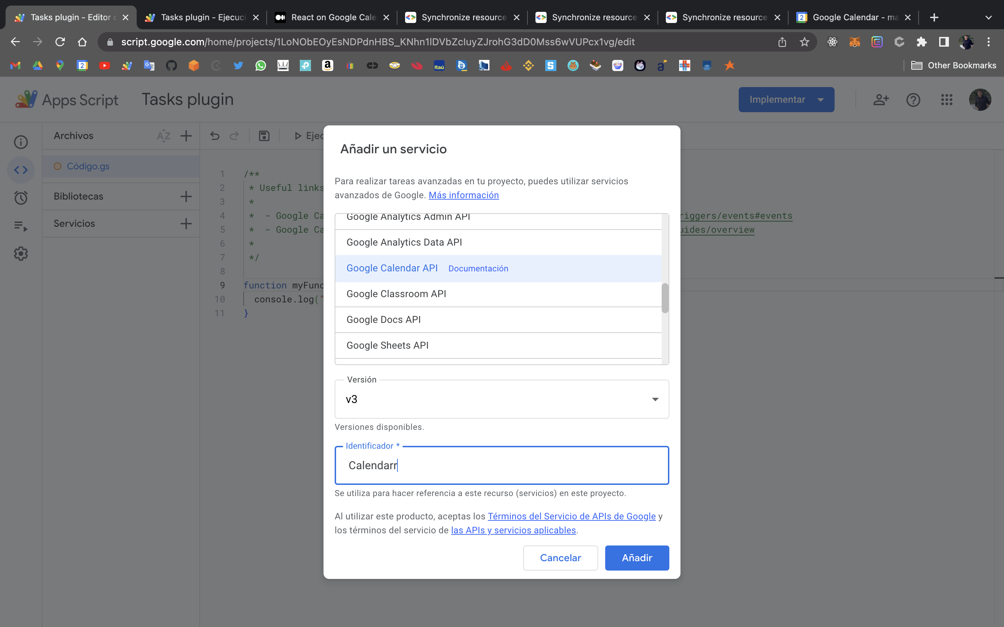Screen dimensions: 1004x627
Task: Go back with browser back arrow
Action: tap(15, 42)
